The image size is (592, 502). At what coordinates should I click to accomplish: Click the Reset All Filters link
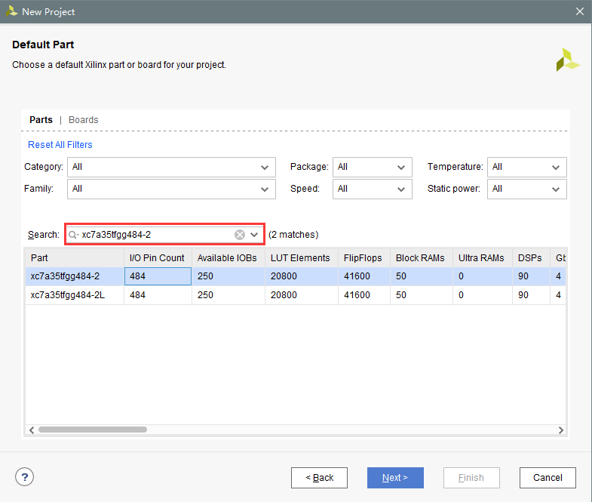pyautogui.click(x=60, y=145)
